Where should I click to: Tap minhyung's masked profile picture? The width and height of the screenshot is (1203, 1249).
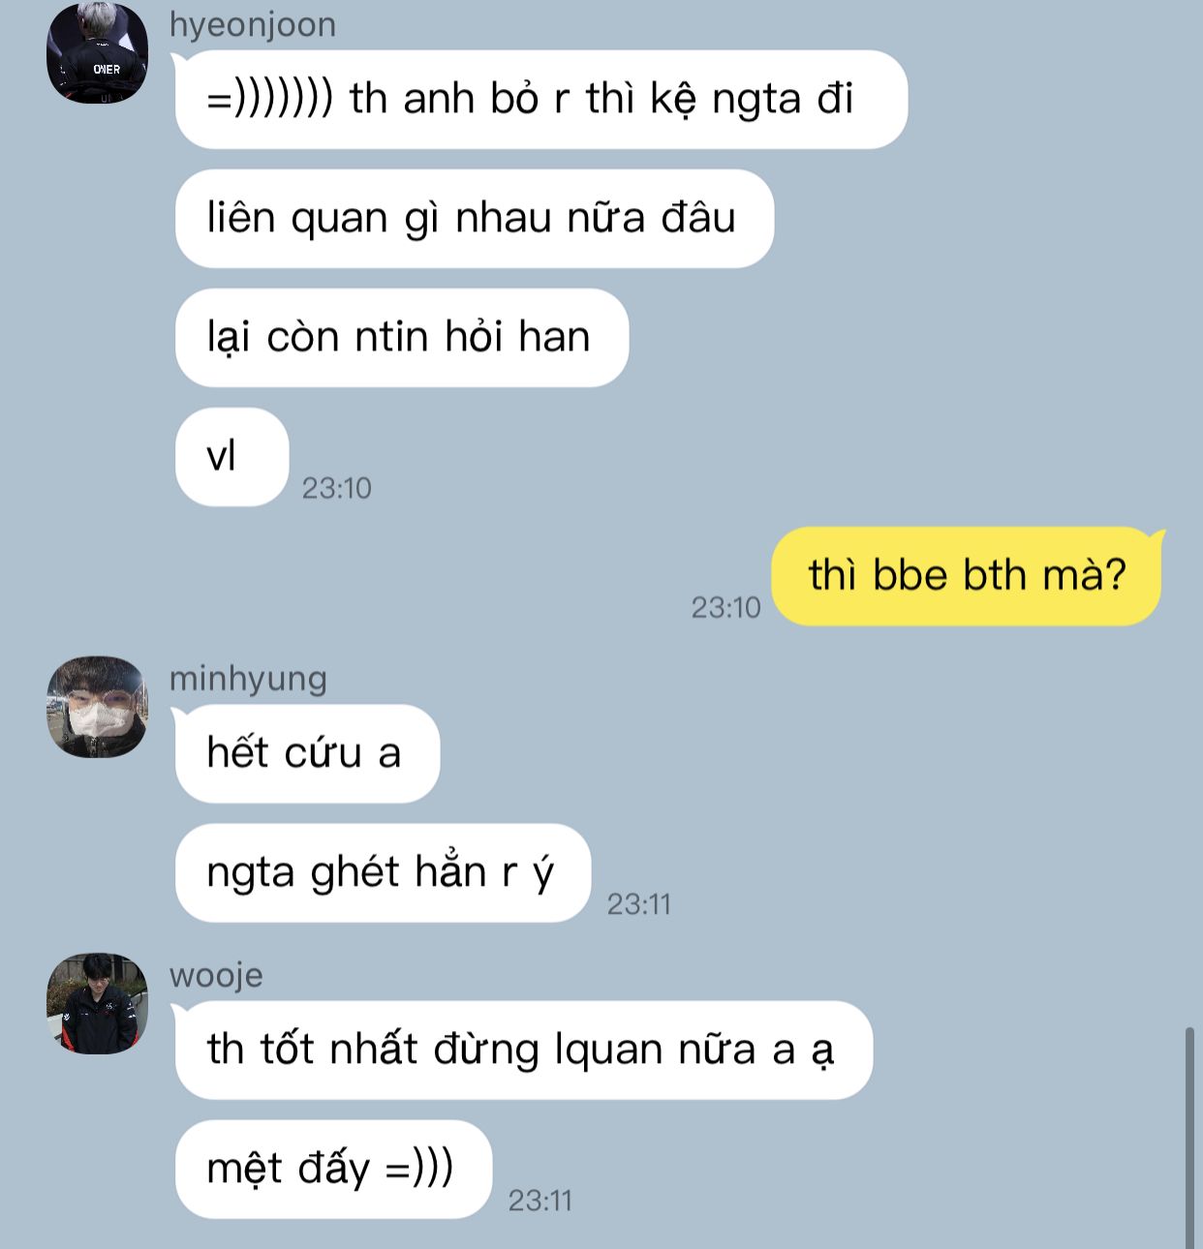(97, 707)
